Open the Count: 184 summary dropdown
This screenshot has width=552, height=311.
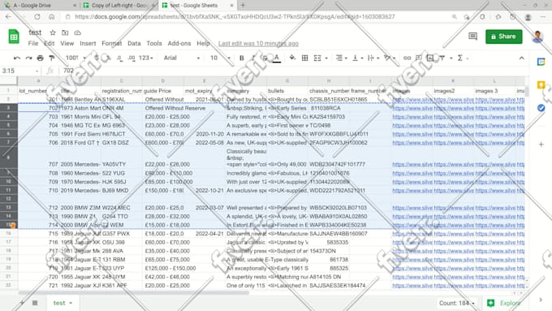[457, 303]
